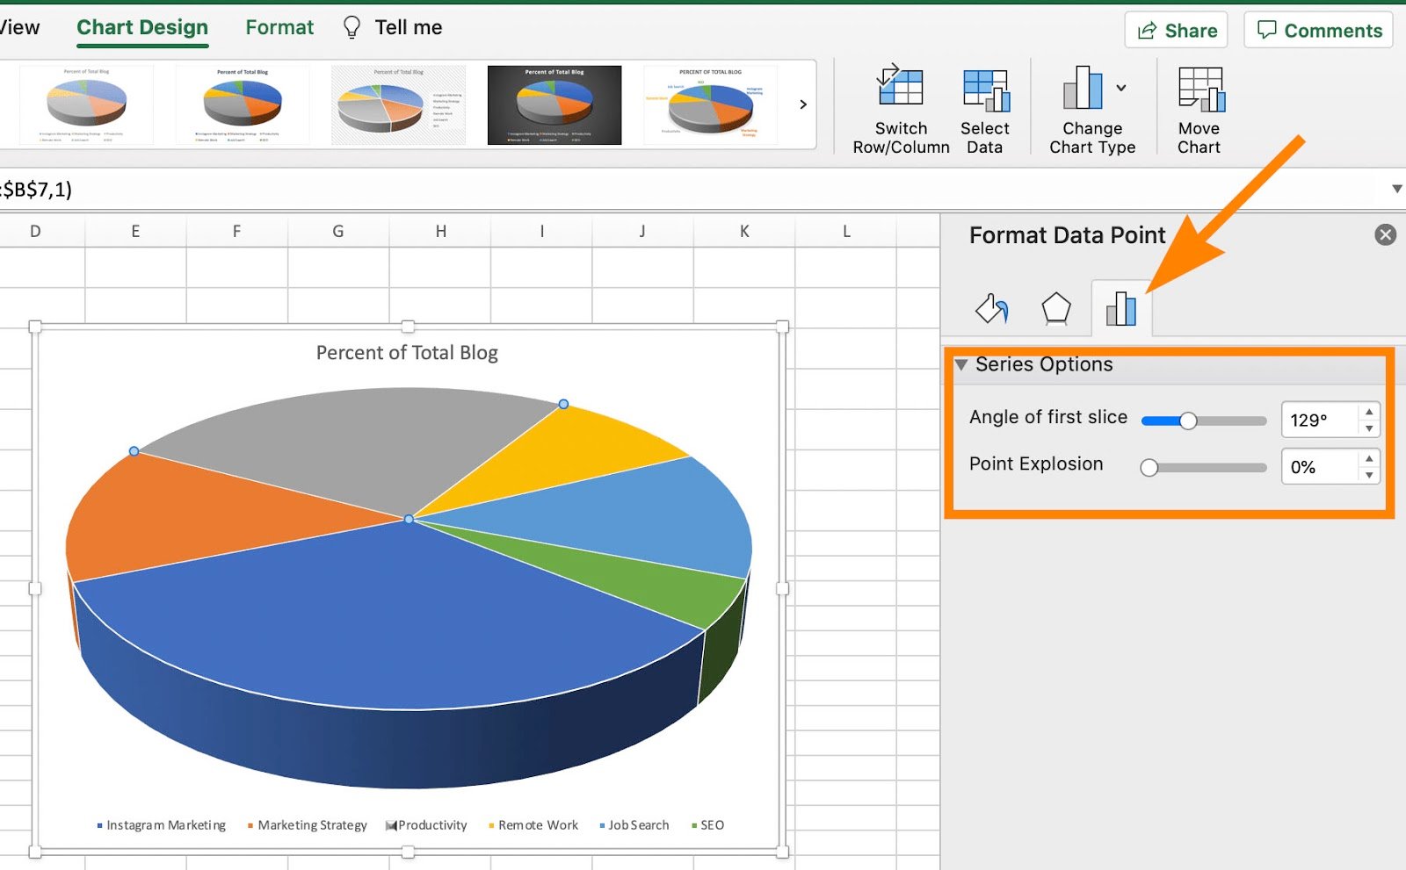Expand the Change Chart Type dropdown chevron
Viewport: 1406px width, 870px height.
click(x=1122, y=88)
